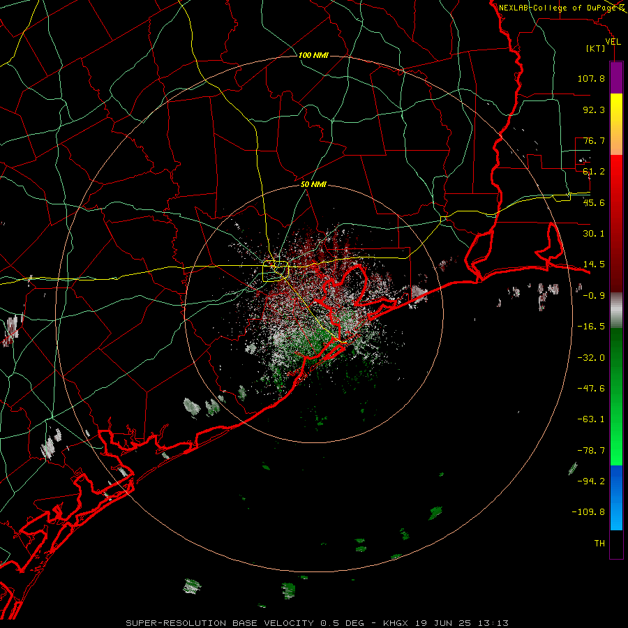The width and height of the screenshot is (628, 628).
Task: Click the purple segment of the color bar
Action: (x=616, y=77)
